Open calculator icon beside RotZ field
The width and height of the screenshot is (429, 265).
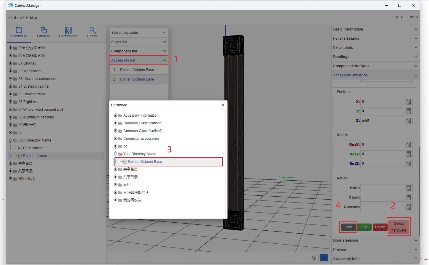click(409, 164)
